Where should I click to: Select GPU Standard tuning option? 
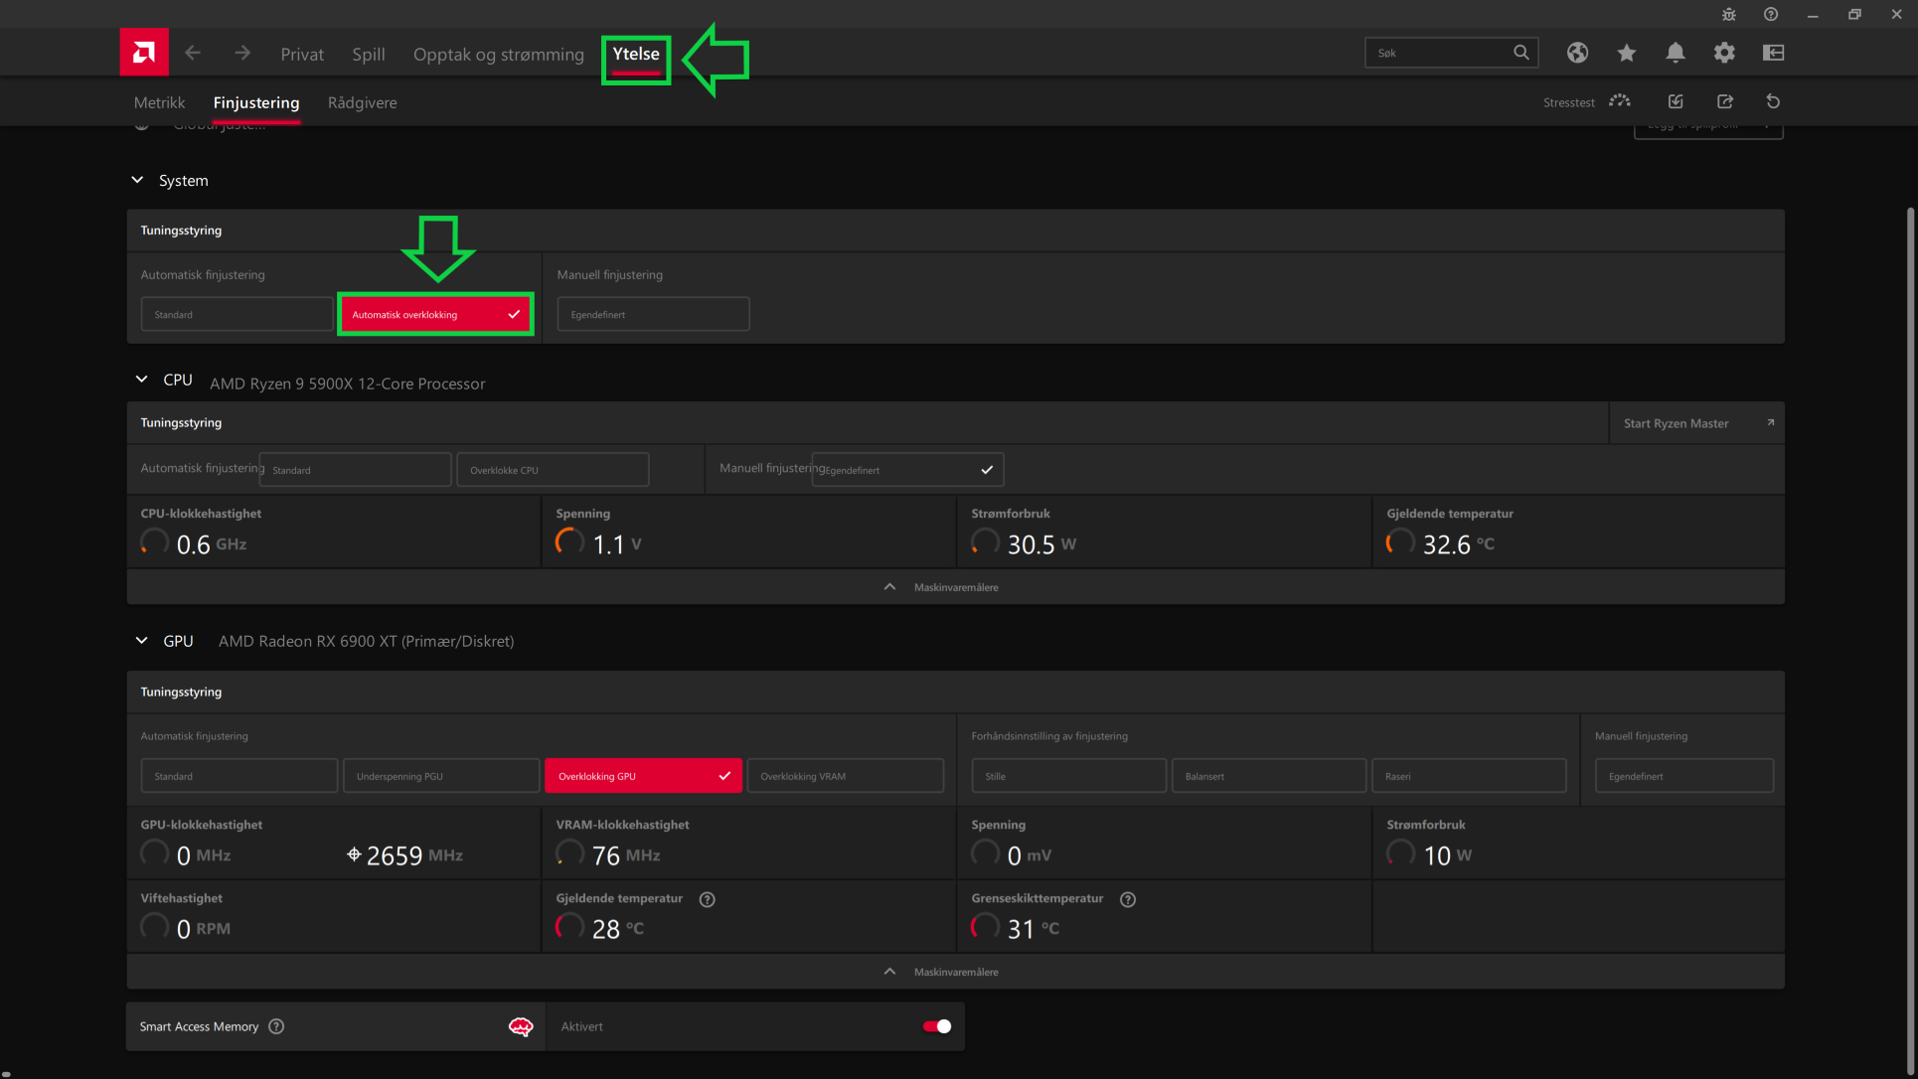(x=239, y=776)
